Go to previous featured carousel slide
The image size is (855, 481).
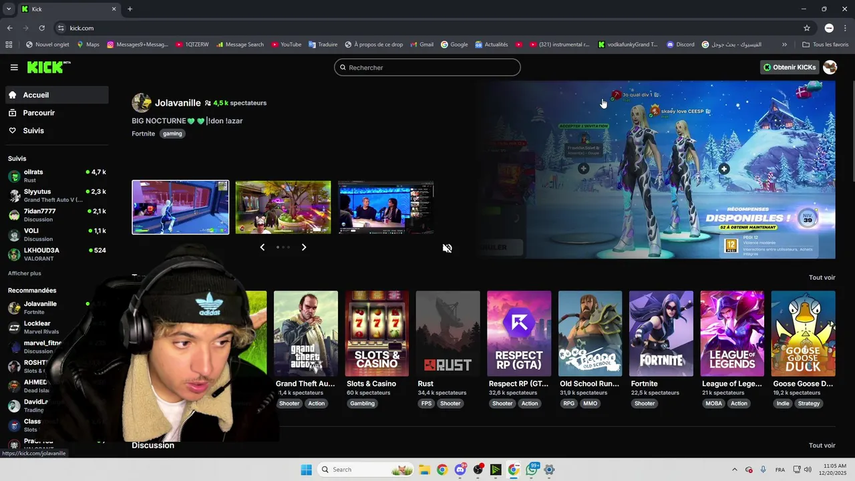262,247
